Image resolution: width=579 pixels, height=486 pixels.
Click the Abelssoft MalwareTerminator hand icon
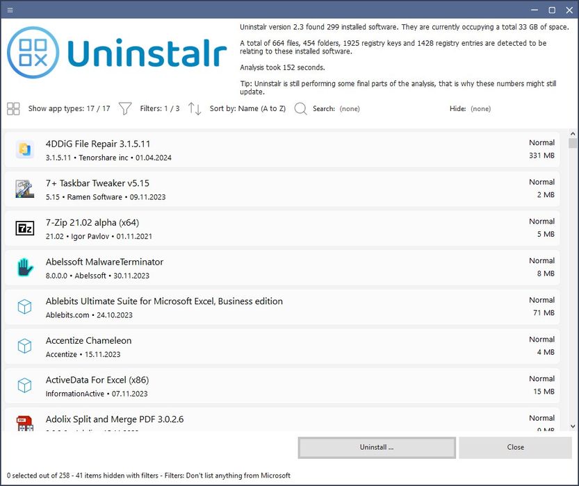tap(24, 267)
